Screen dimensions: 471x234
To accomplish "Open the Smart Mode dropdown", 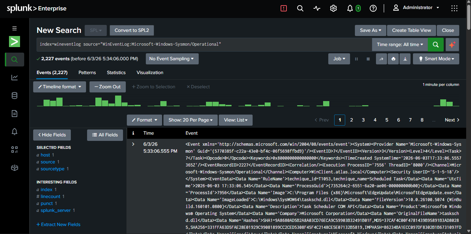I will point(436,59).
